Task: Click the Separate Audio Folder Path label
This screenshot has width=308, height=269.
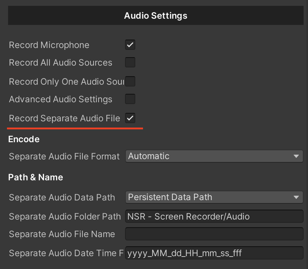Action: 65,216
